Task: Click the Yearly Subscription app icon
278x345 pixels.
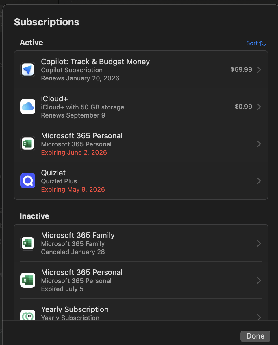Action: (28, 315)
